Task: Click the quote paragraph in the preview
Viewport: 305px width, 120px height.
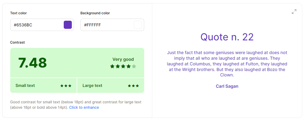Action: click(x=227, y=63)
